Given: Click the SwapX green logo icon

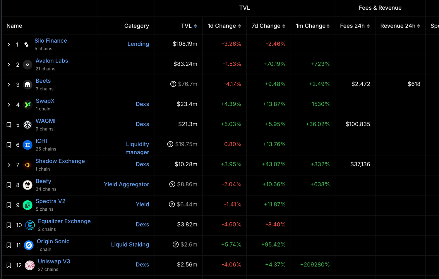Looking at the screenshot, I should pos(28,105).
